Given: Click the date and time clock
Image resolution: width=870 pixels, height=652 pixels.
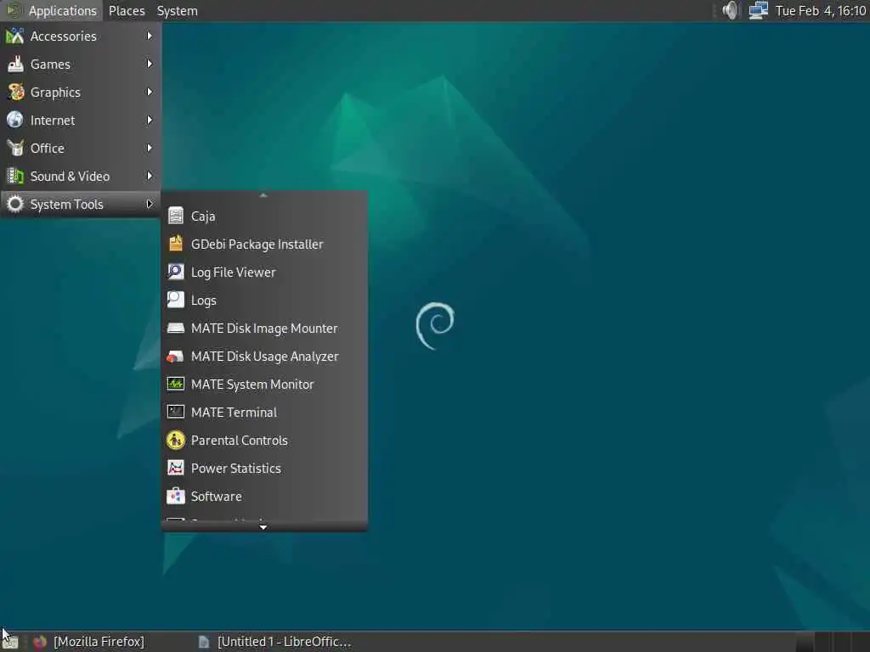Looking at the screenshot, I should coord(820,10).
